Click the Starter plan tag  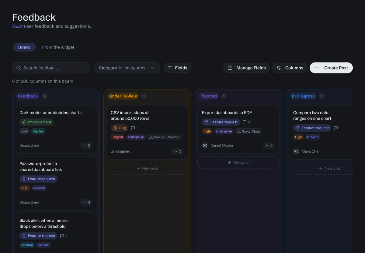(x=38, y=131)
